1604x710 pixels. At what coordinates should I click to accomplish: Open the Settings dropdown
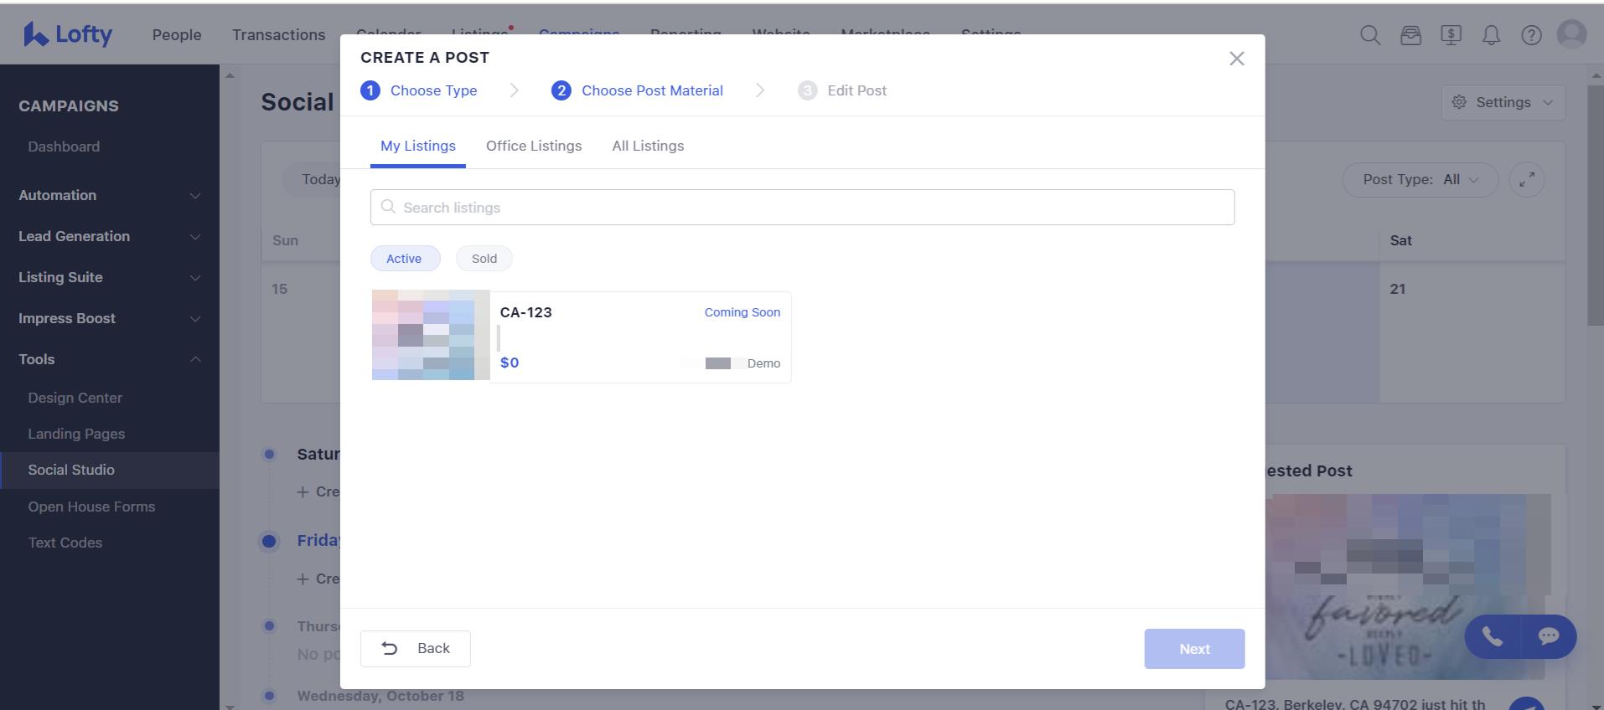[x=1503, y=102]
